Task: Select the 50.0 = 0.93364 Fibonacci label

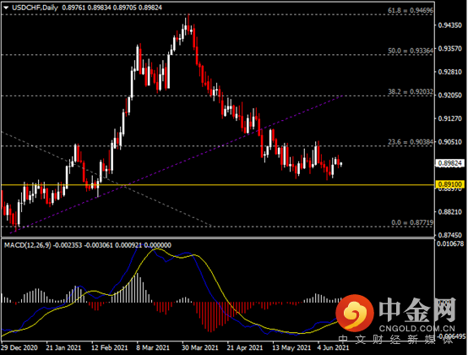Action: (x=410, y=51)
